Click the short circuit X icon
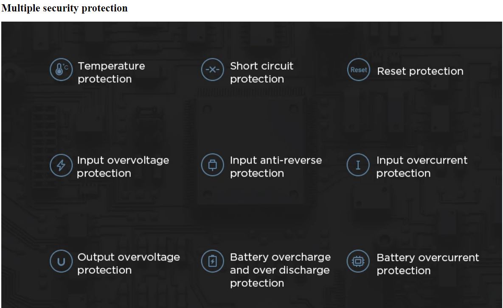Viewport: 503px width, 308px height. click(212, 69)
